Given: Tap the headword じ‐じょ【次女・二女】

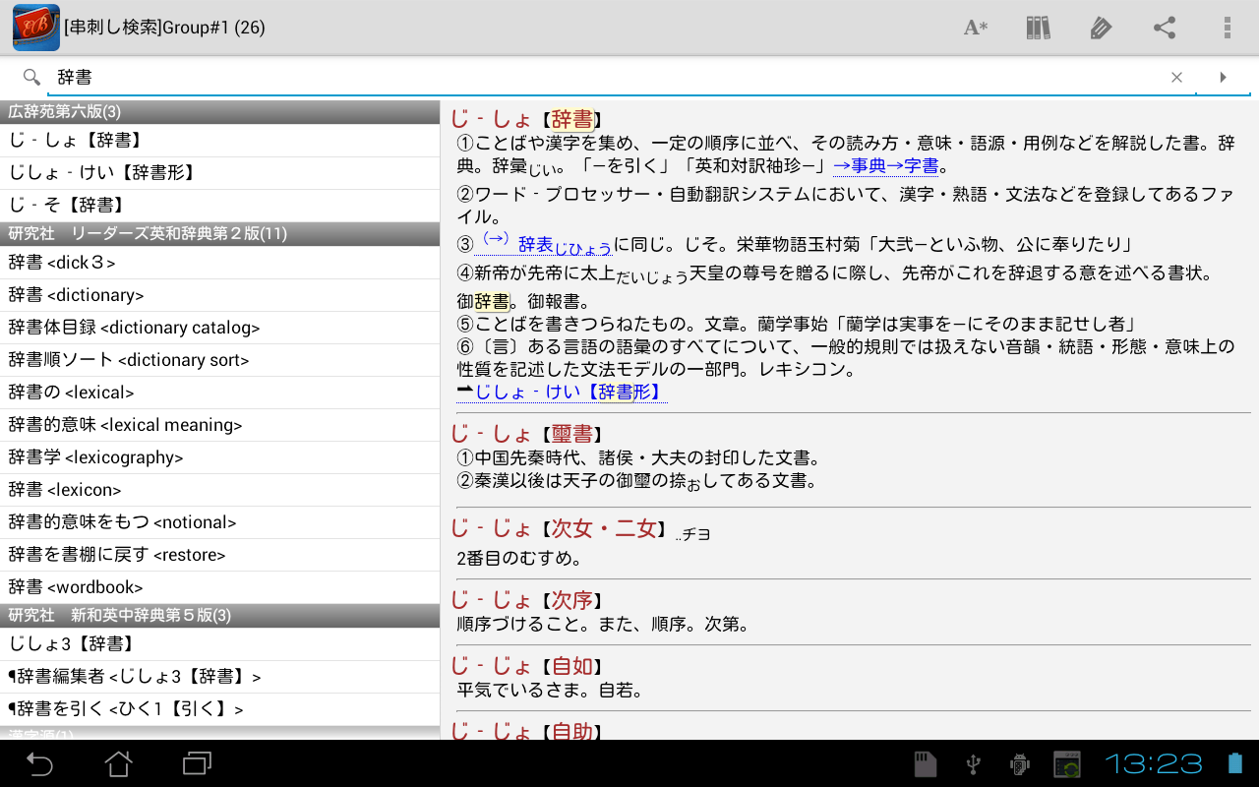Looking at the screenshot, I should 560,529.
